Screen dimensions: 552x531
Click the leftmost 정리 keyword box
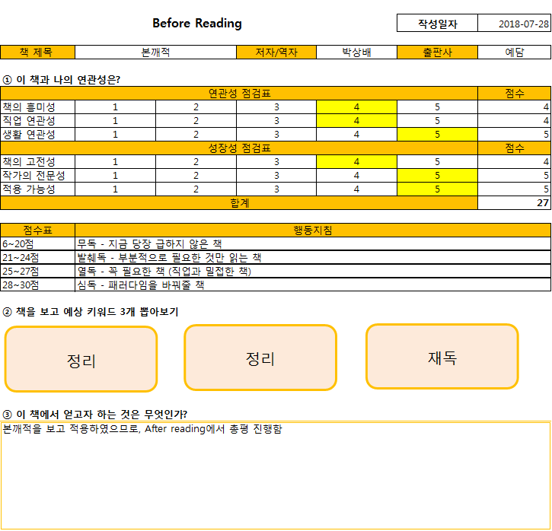tap(81, 359)
